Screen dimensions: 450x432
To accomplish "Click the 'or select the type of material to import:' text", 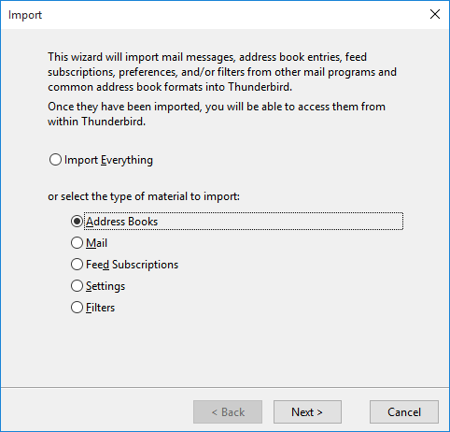I will pyautogui.click(x=144, y=196).
